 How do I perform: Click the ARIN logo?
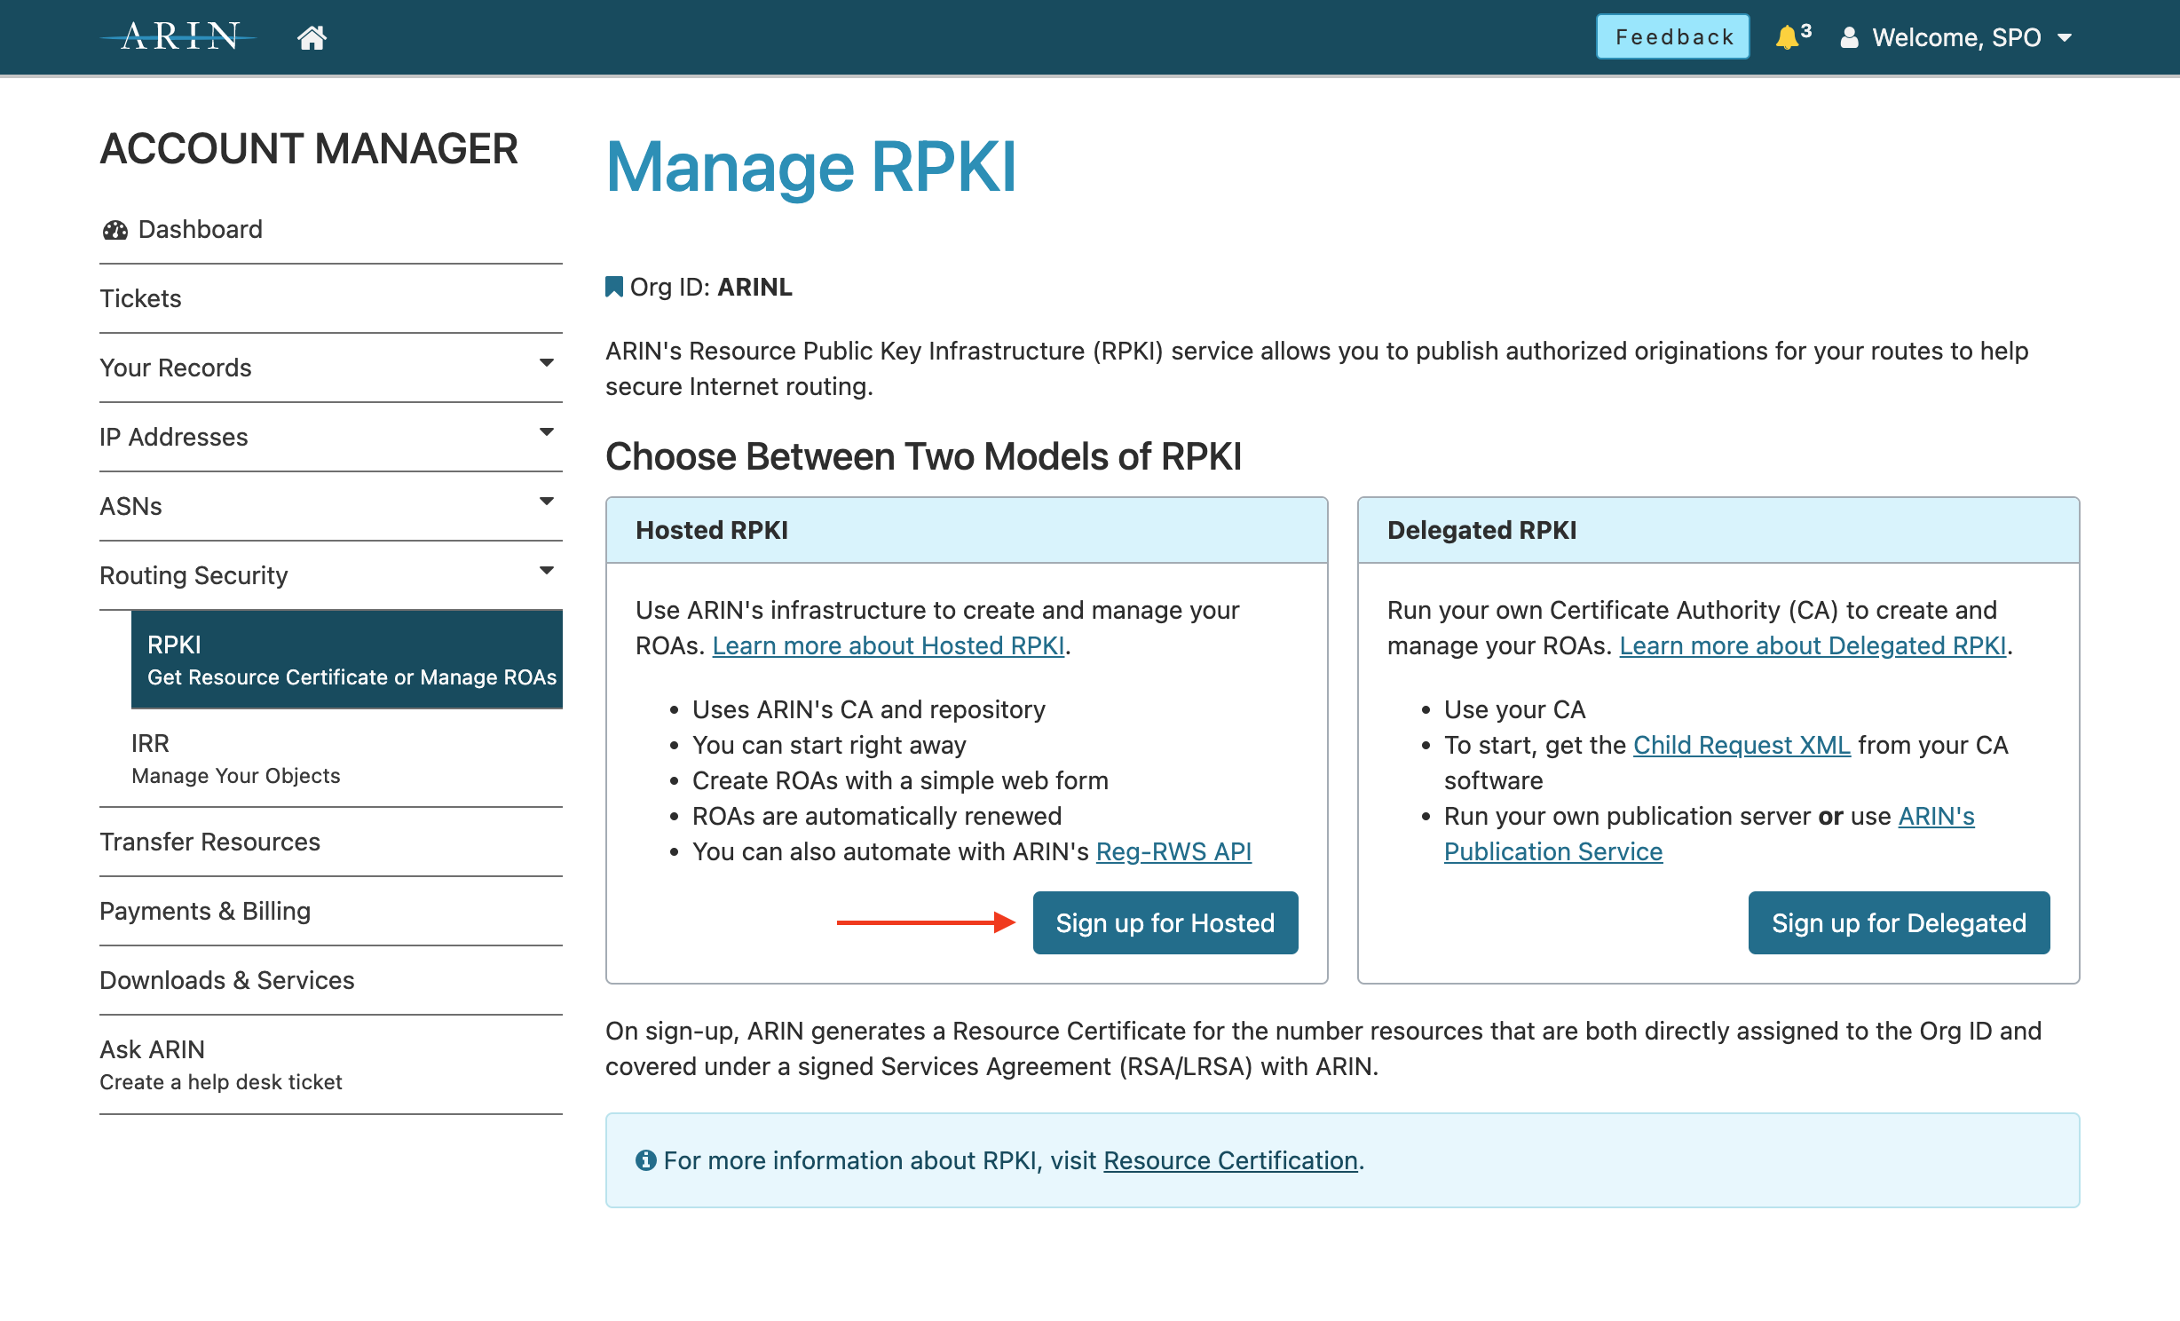179,36
